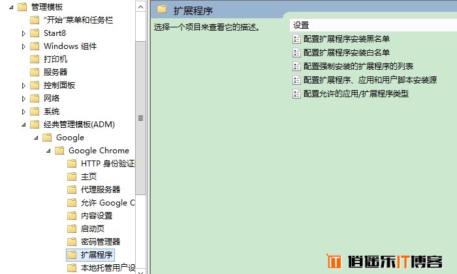
Task: Select "开始"菜单和任务栏 tree item
Action: pyautogui.click(x=78, y=20)
